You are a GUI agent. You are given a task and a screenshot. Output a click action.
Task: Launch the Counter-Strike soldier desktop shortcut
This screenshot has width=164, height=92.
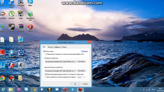(21, 67)
